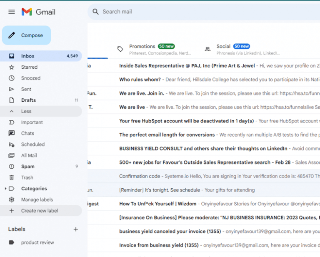Collapse sidebar list with Less
Viewport: 320px width, 257px height.
tap(26, 111)
